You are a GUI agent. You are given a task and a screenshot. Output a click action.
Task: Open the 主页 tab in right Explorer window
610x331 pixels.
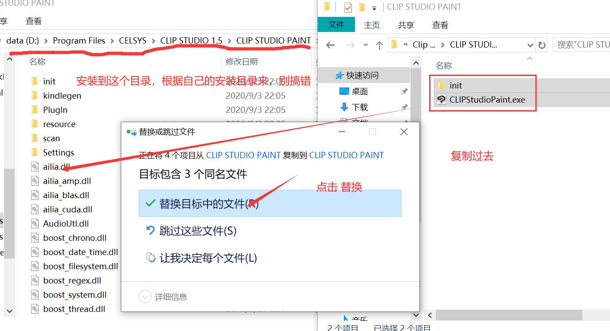click(x=372, y=25)
